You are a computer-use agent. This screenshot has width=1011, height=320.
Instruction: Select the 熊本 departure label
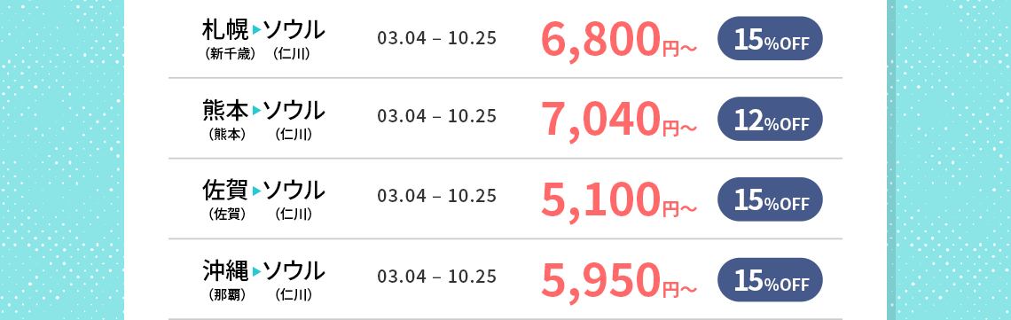225,120
